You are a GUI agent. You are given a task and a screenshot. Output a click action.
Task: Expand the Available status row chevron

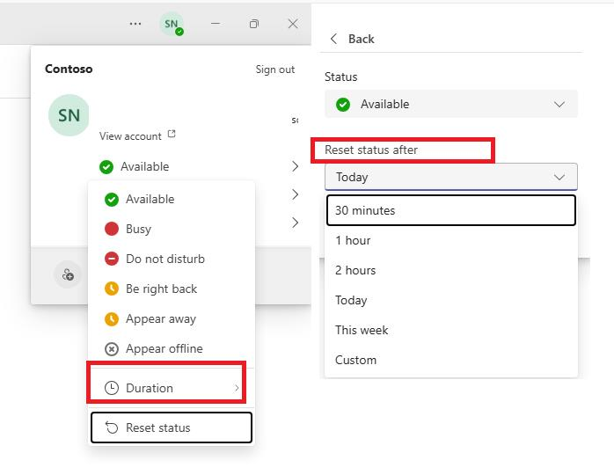click(x=295, y=166)
